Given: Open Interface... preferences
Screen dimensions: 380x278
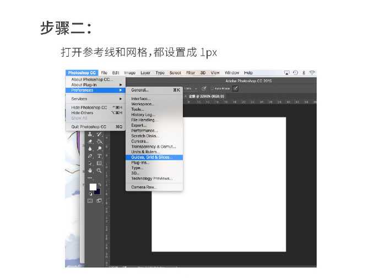Looking at the screenshot, I should point(154,99).
